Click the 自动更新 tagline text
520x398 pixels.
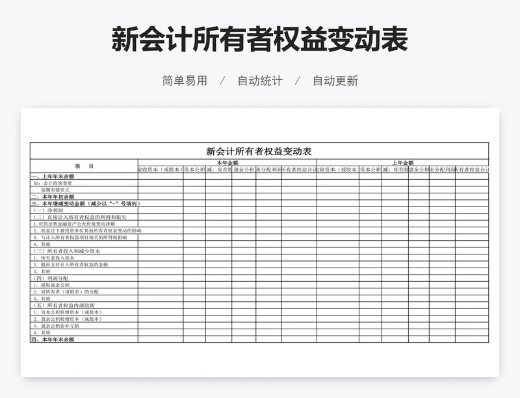(x=335, y=81)
